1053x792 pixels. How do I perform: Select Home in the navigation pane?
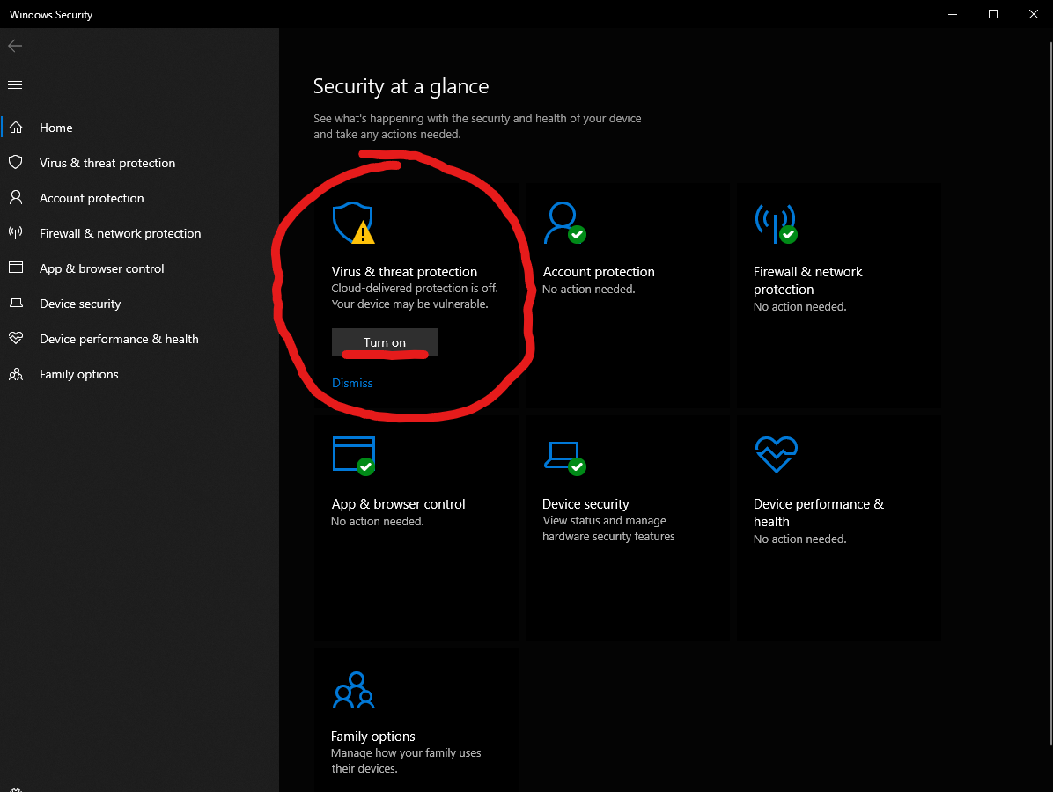coord(56,128)
